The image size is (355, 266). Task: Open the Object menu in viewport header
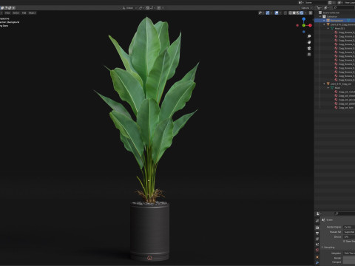[x=32, y=13]
